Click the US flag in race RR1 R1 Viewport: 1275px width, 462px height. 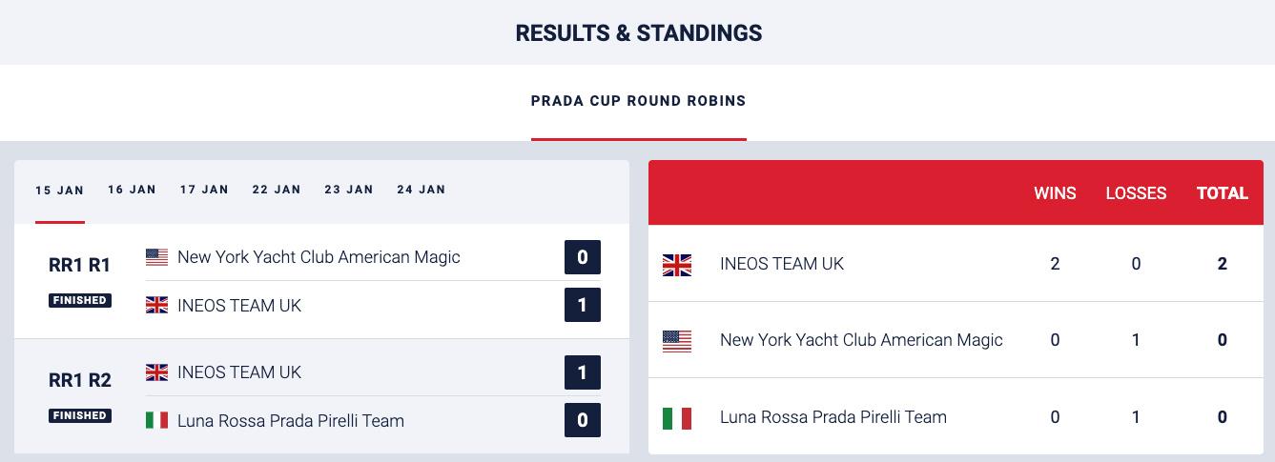click(x=156, y=257)
